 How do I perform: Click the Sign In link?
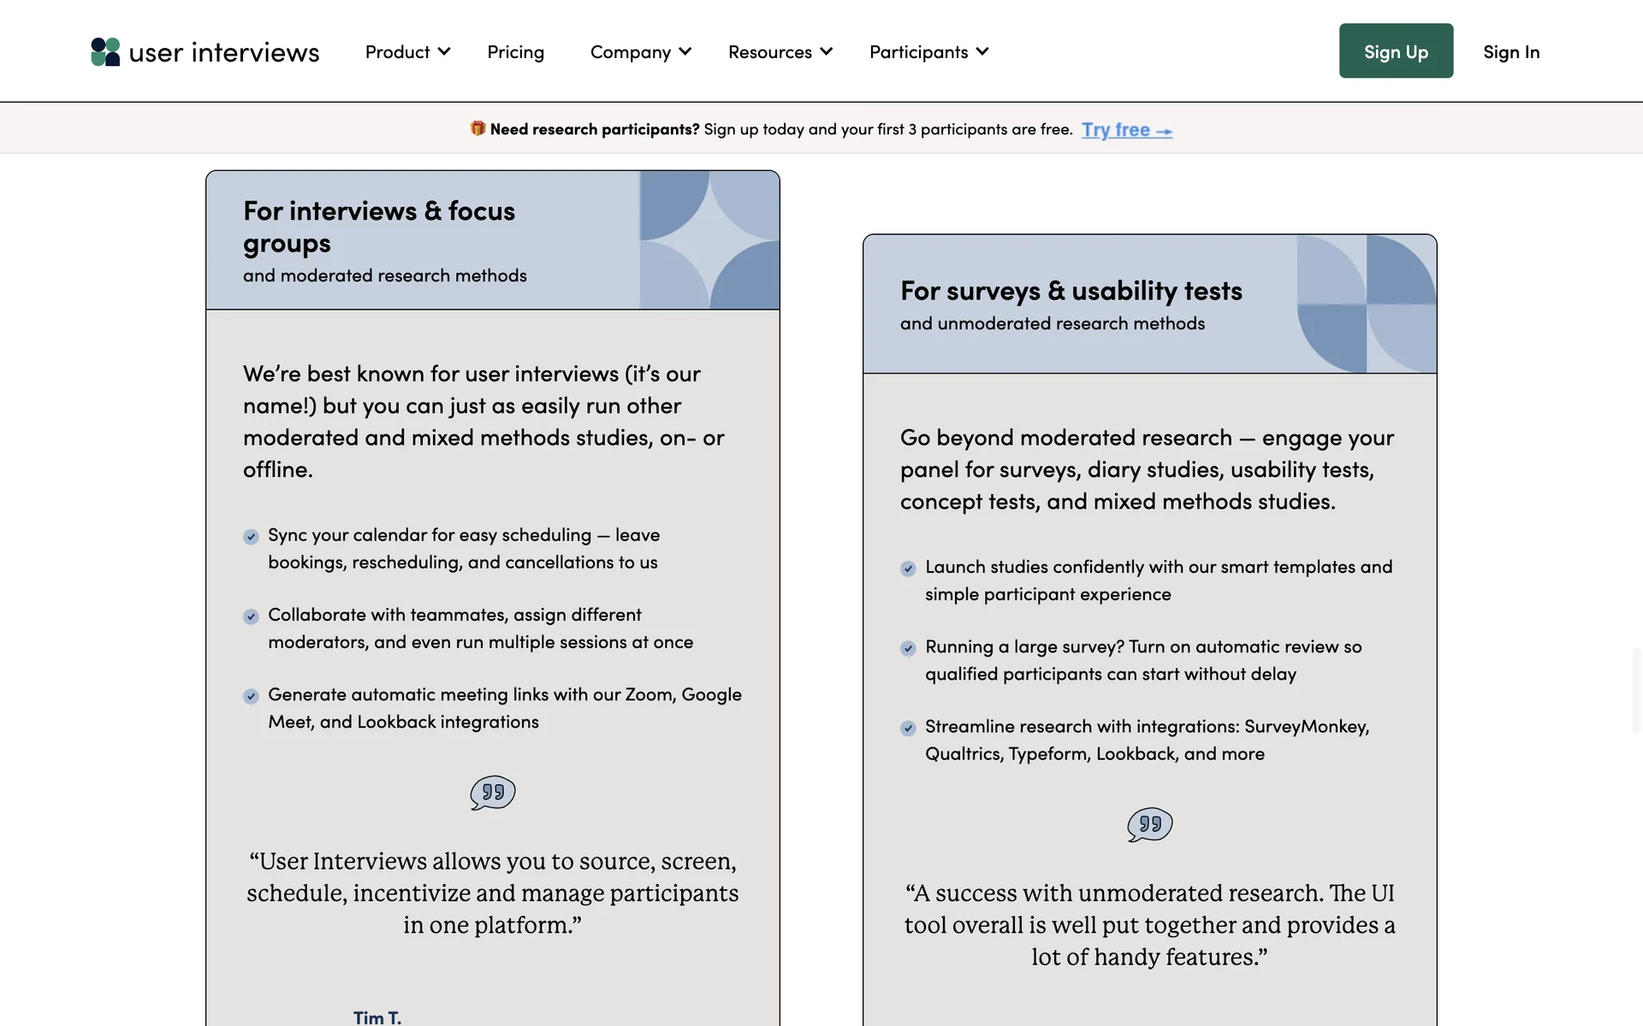pos(1510,52)
